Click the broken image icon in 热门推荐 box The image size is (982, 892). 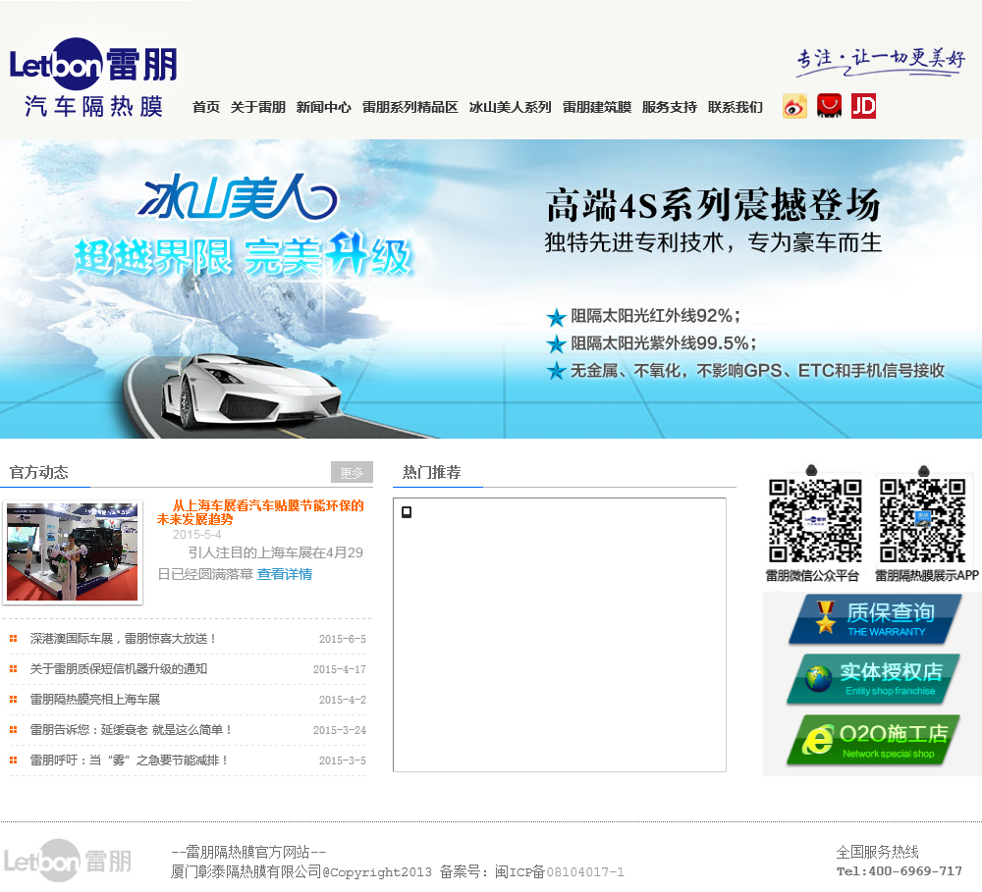(x=407, y=512)
